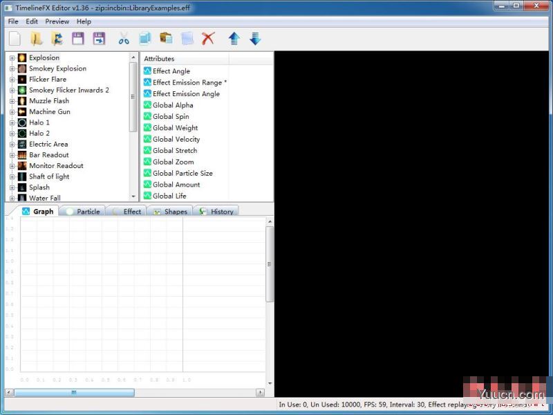Select the Smokey Flicker Inwards 2 effect
The image size is (553, 415).
point(69,90)
